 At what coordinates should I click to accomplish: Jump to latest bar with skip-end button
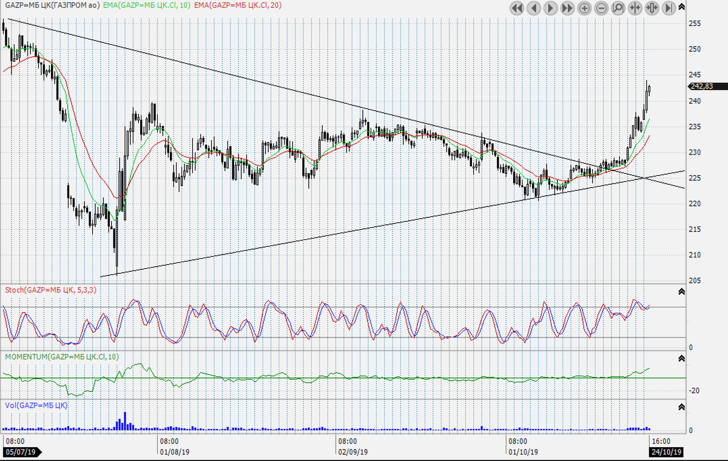(669, 8)
